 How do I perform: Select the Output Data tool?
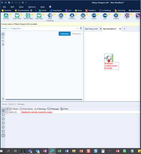[x=28, y=15]
